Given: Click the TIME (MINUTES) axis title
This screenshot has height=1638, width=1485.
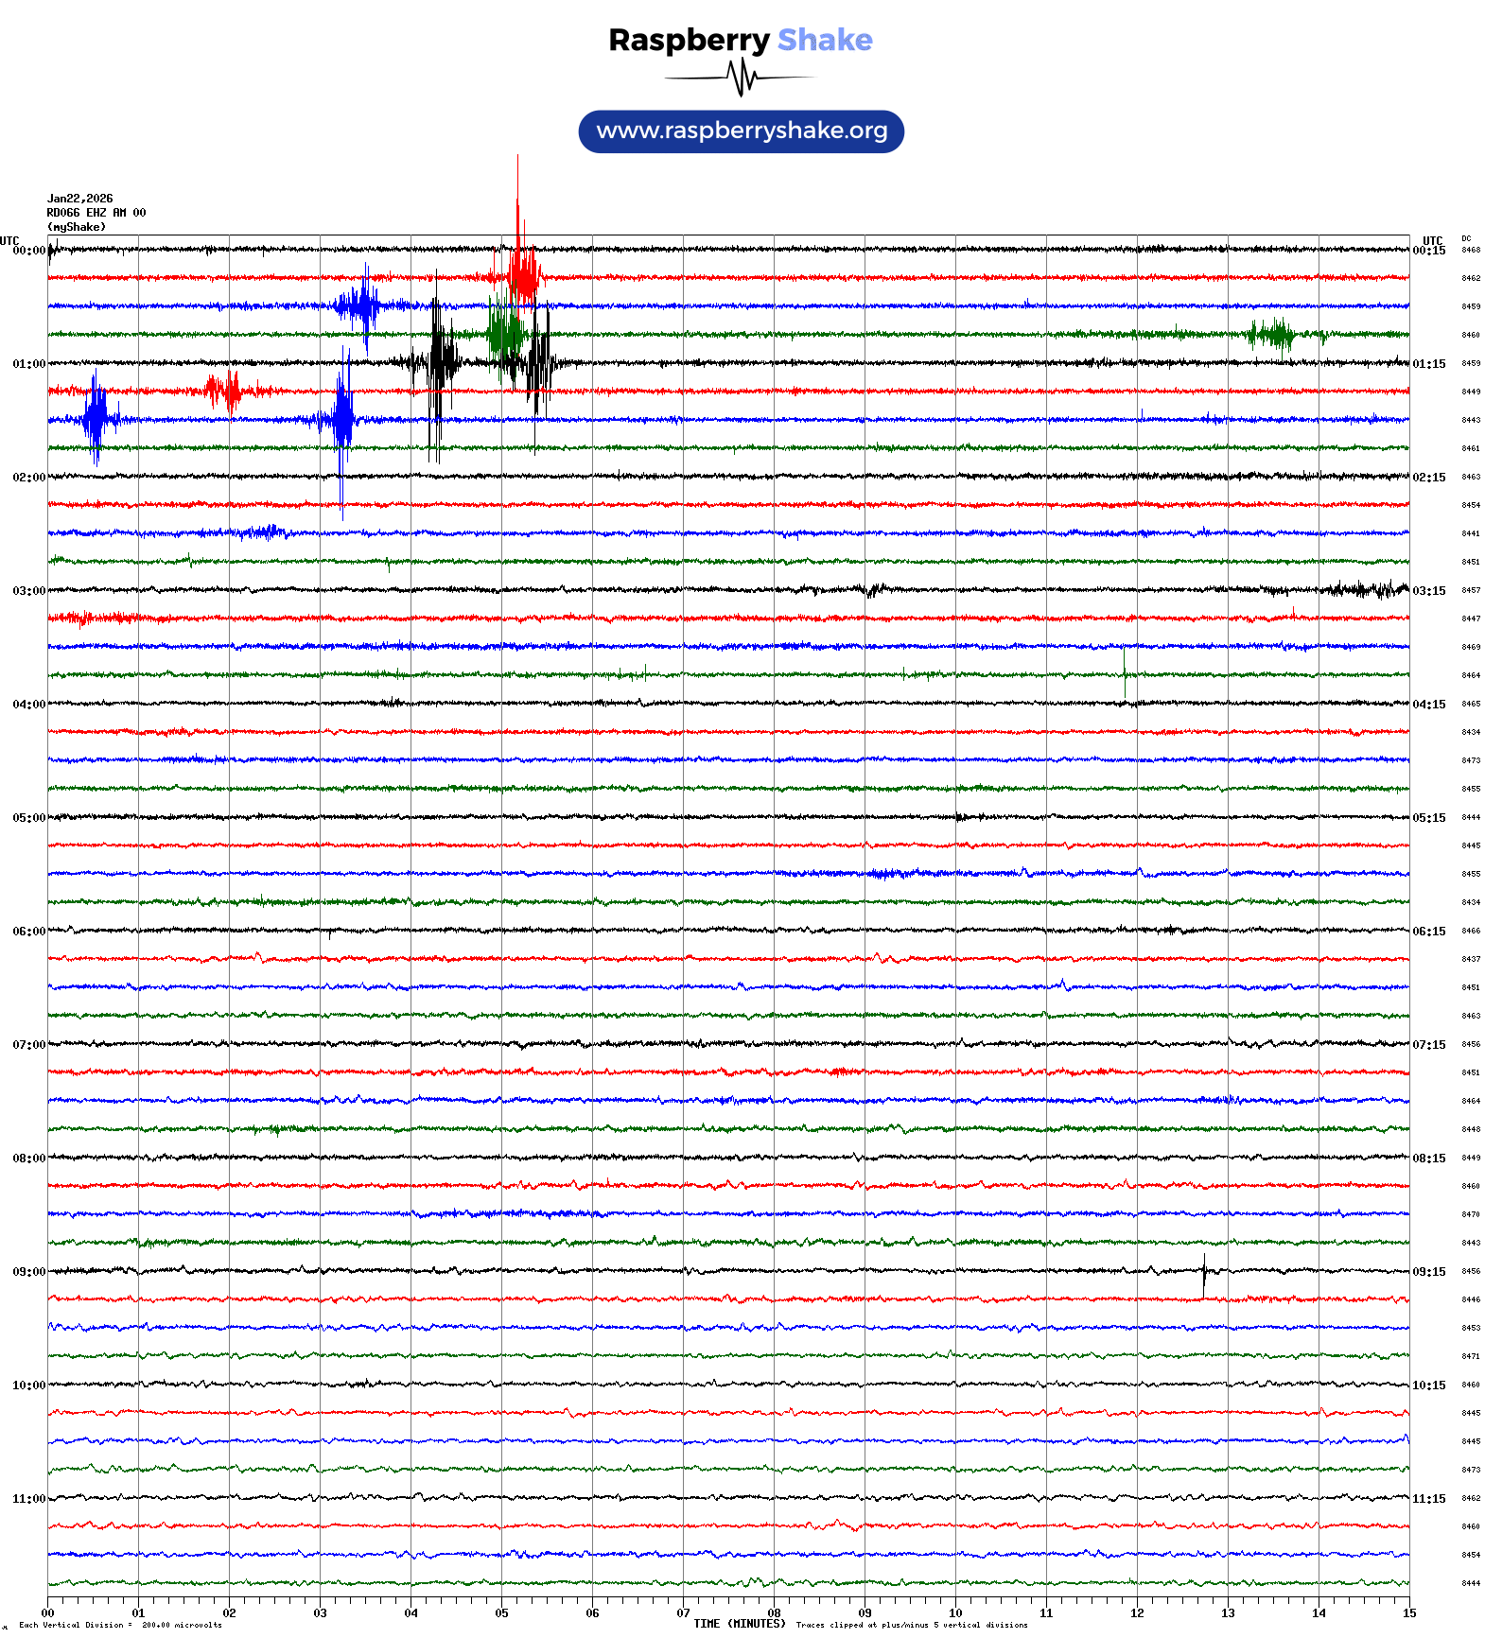Looking at the screenshot, I should [740, 1624].
